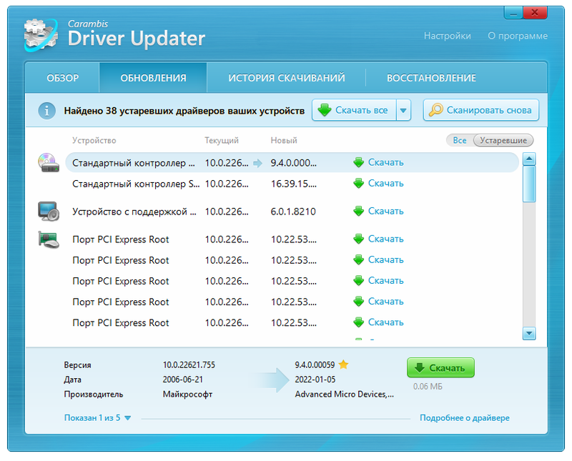The width and height of the screenshot is (572, 461).
Task: Click the scrollbar down arrow
Action: pyautogui.click(x=529, y=333)
